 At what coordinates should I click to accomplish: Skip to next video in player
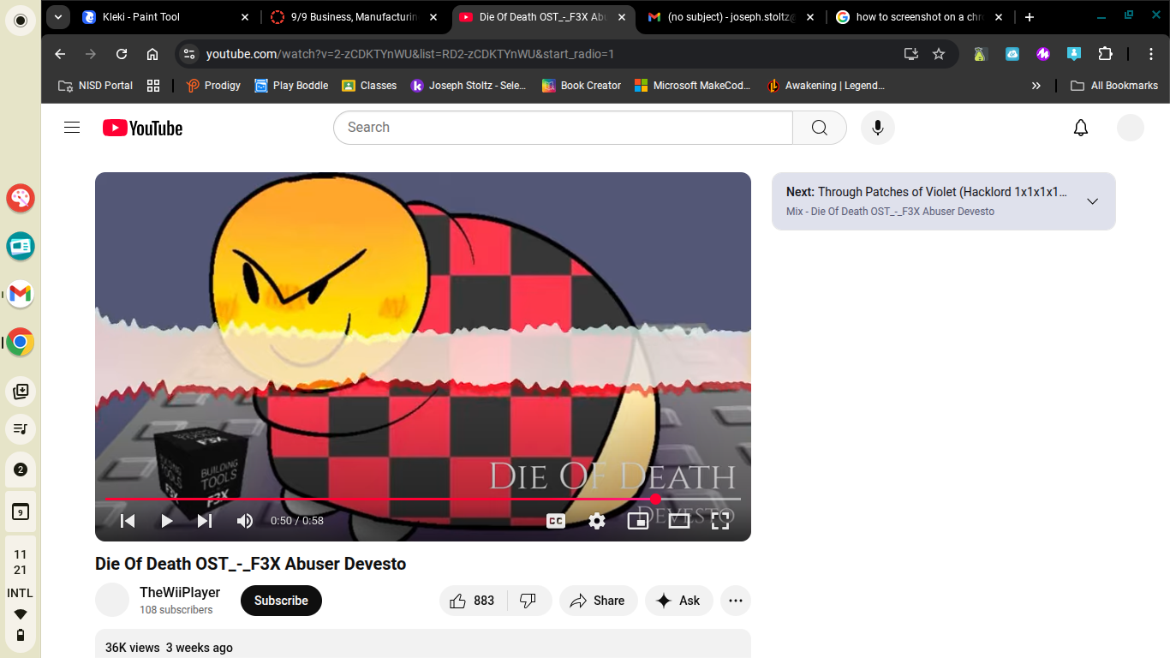[x=205, y=521]
